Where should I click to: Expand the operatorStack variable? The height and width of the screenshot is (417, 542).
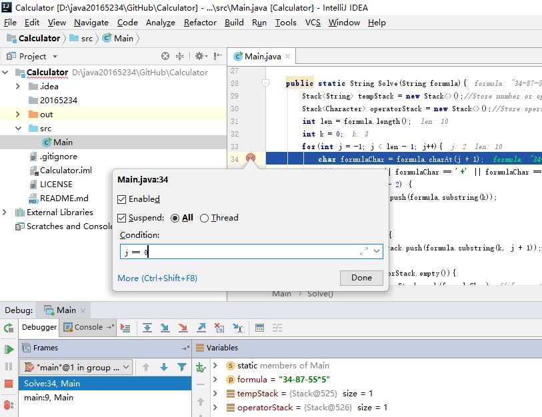click(x=215, y=408)
